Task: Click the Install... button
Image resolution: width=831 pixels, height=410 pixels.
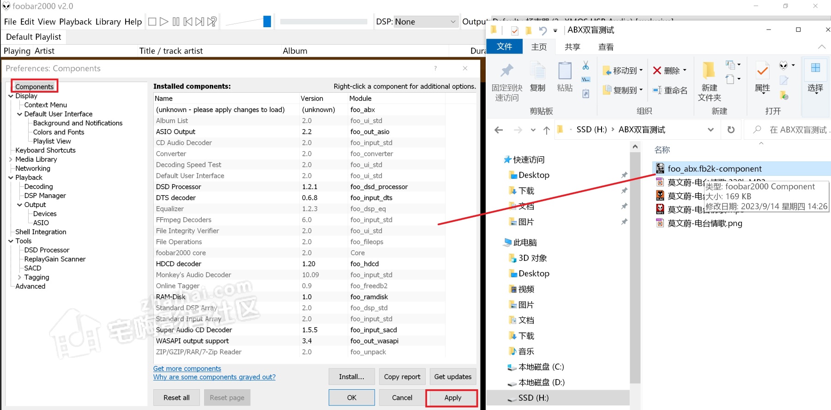Action: [351, 377]
